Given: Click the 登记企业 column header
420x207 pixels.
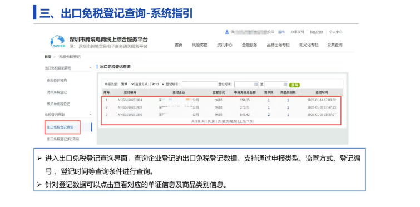Looking at the screenshot, I should tap(179, 93).
